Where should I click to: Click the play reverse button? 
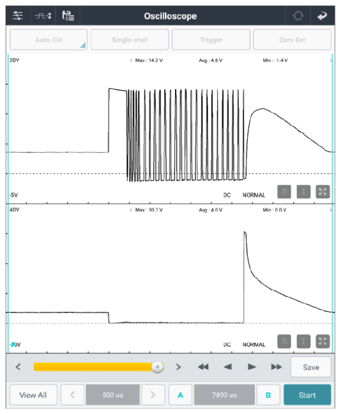228,367
